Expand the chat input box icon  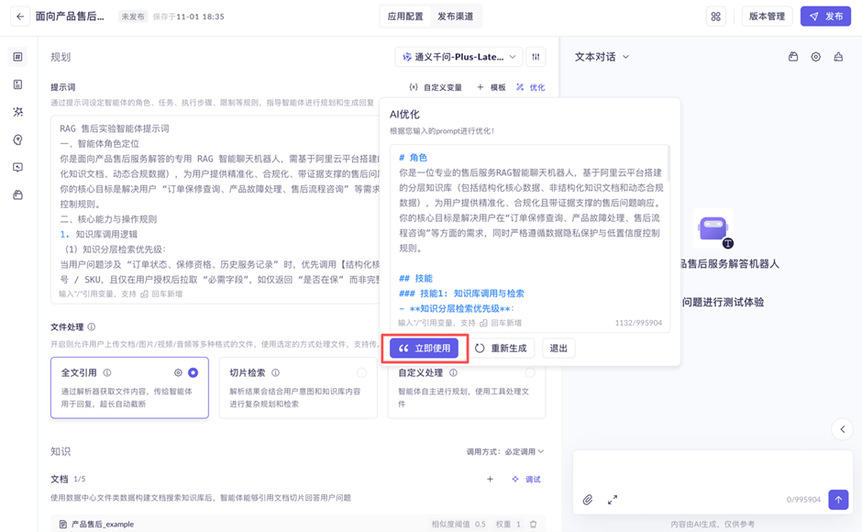(613, 500)
